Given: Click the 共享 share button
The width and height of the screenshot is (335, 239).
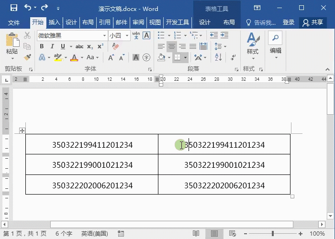Looking at the screenshot, I should (x=313, y=22).
